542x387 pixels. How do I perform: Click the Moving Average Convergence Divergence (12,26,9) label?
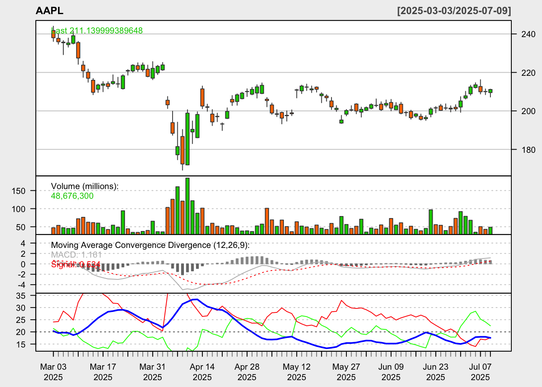point(150,245)
